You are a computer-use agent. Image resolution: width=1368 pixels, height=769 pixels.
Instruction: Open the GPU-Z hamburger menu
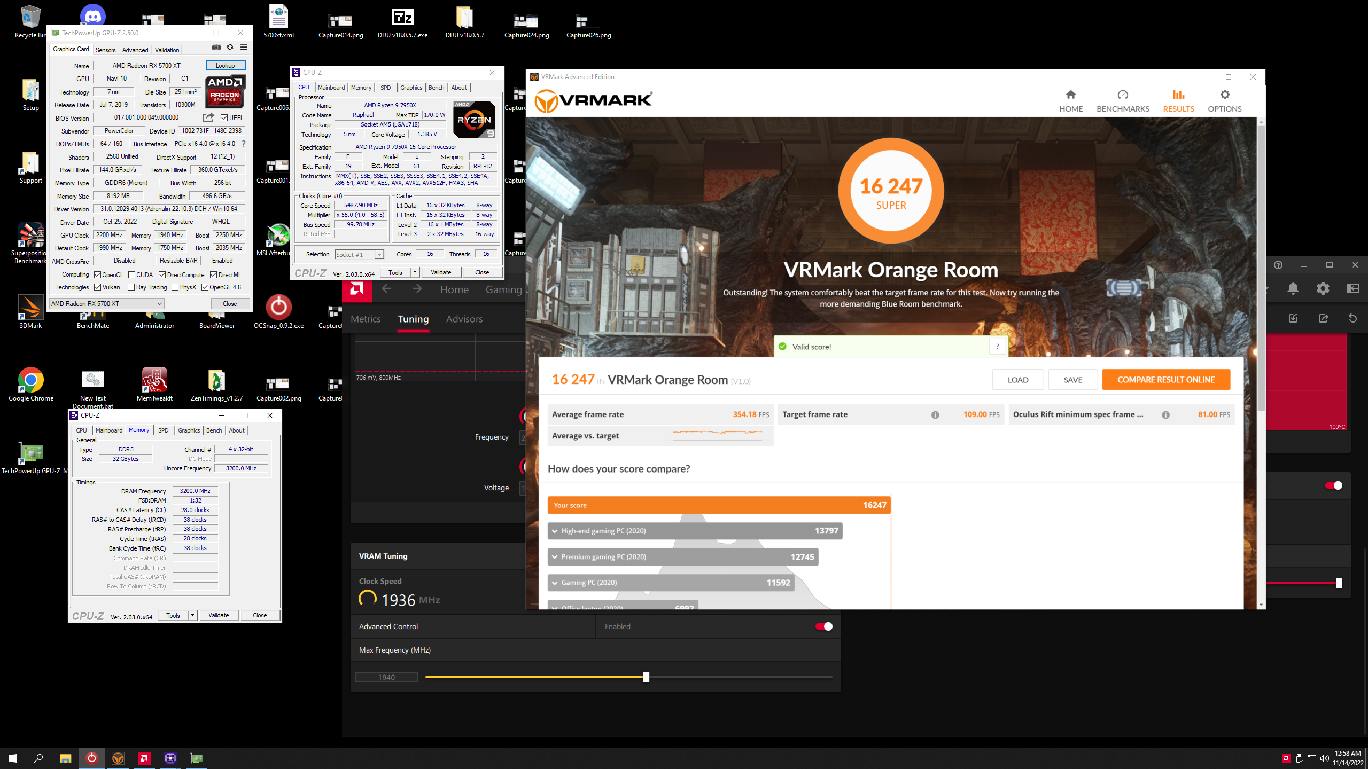(x=244, y=48)
